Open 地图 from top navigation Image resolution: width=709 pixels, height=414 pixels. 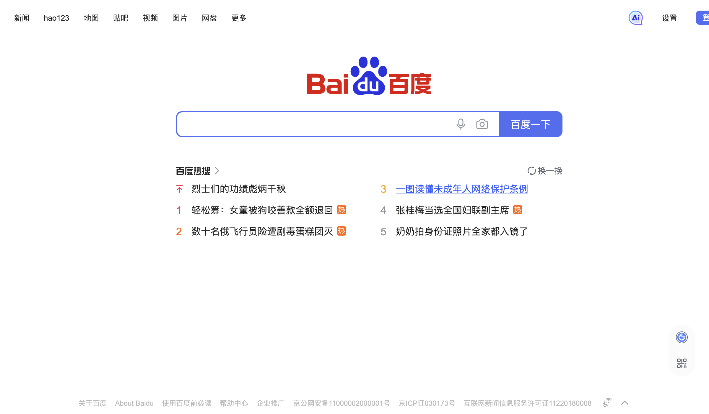(91, 18)
